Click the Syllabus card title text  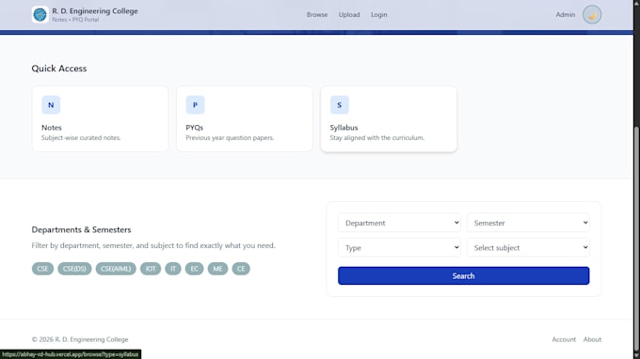344,128
